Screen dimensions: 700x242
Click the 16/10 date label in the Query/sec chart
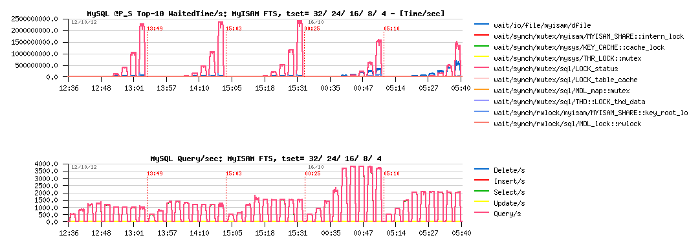[x=317, y=167]
